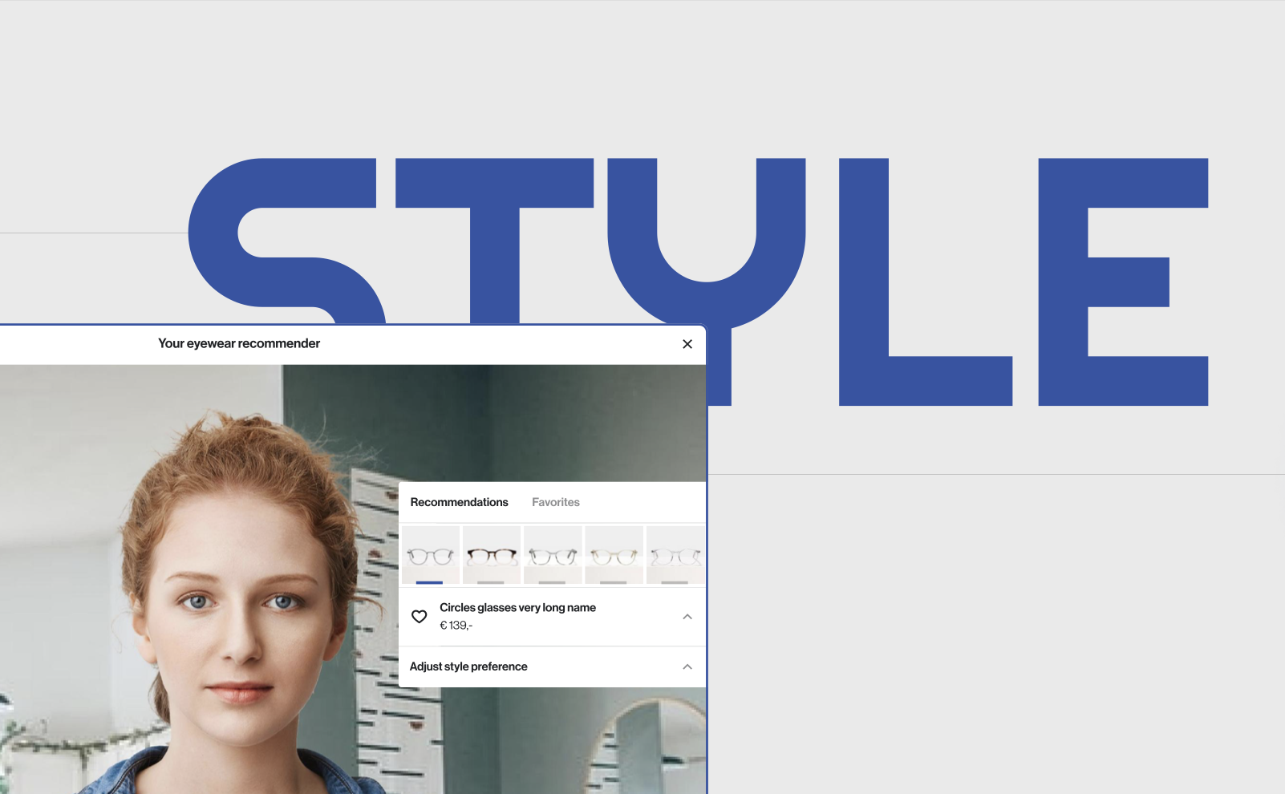Viewport: 1285px width, 794px height.
Task: Select the dark tortoise glasses thumbnail
Action: point(492,555)
